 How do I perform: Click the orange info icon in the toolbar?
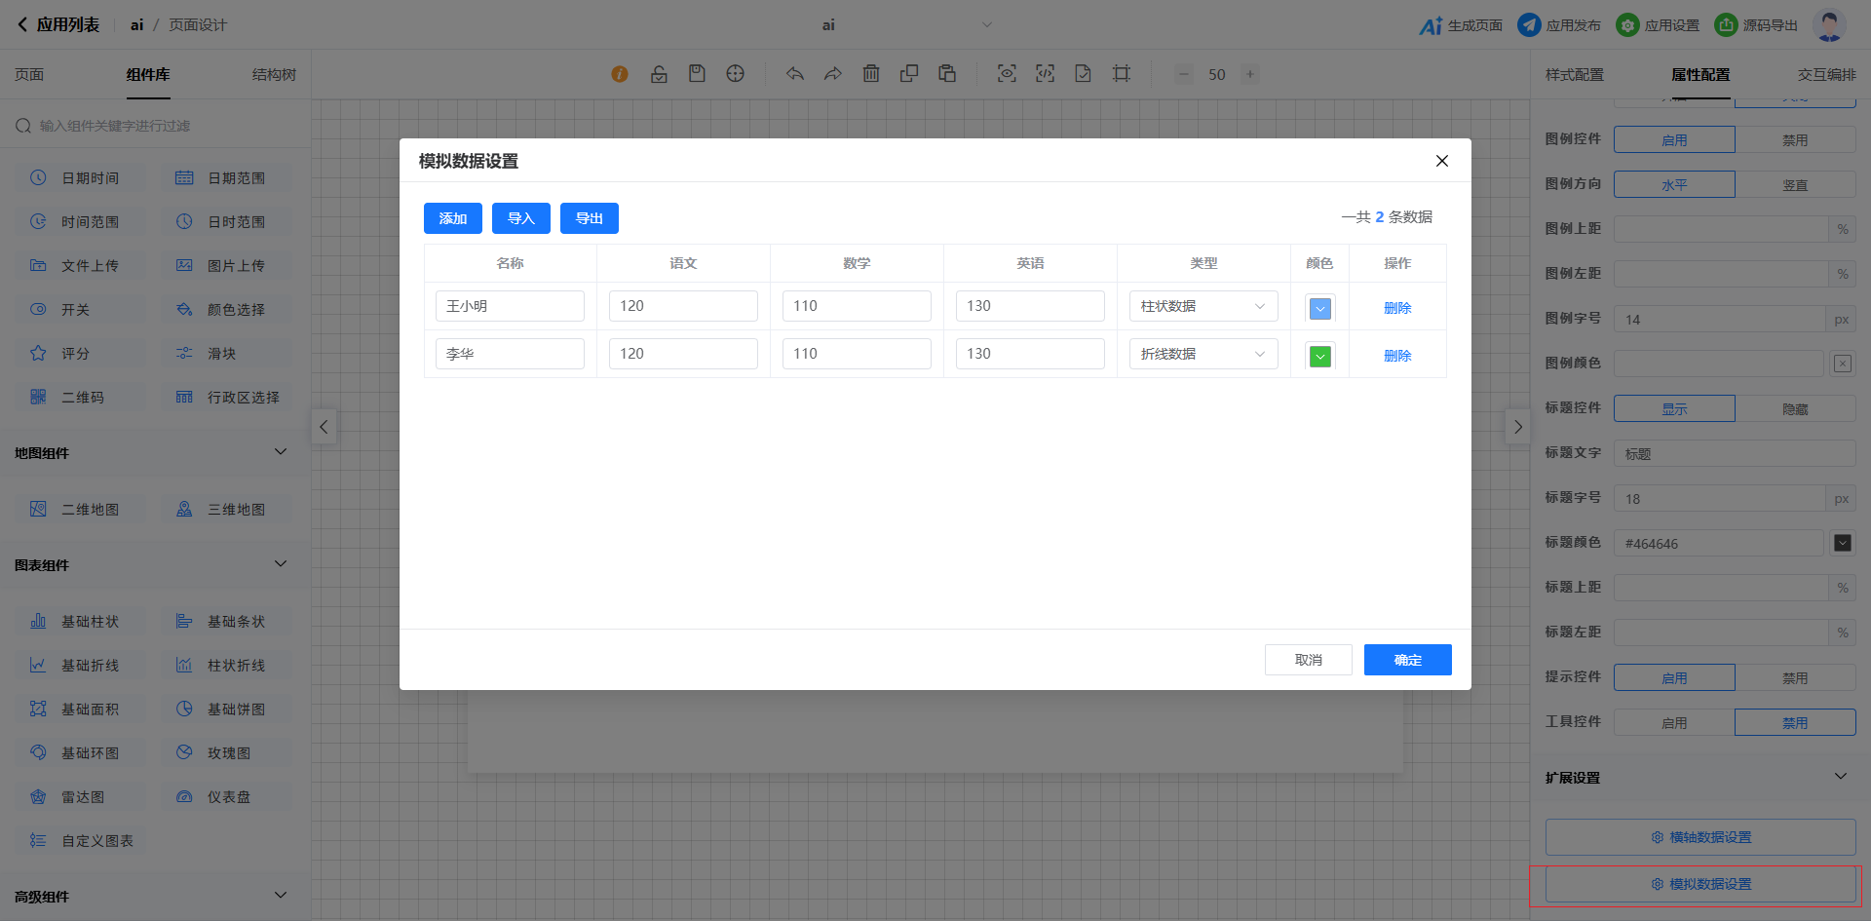(x=620, y=74)
